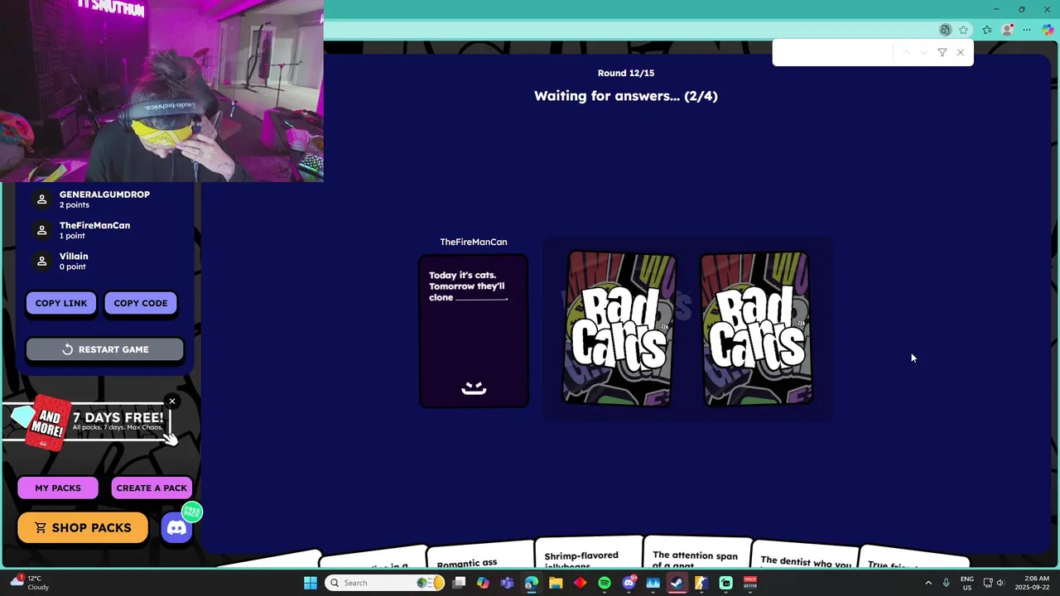Open the Windows Start menu
This screenshot has height=596, width=1060.
311,583
